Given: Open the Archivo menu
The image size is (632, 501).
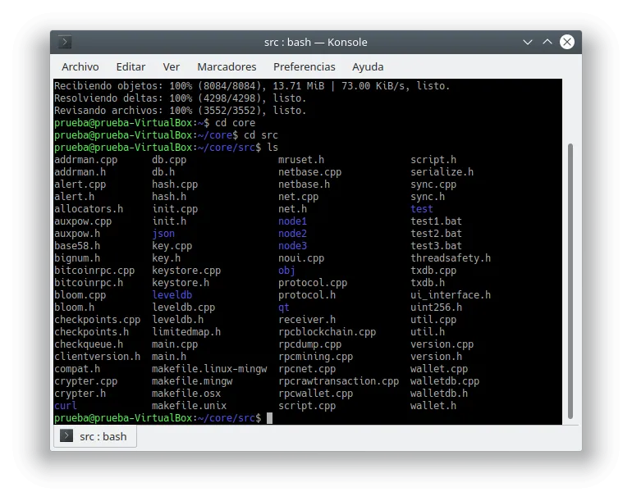Looking at the screenshot, I should pos(80,67).
